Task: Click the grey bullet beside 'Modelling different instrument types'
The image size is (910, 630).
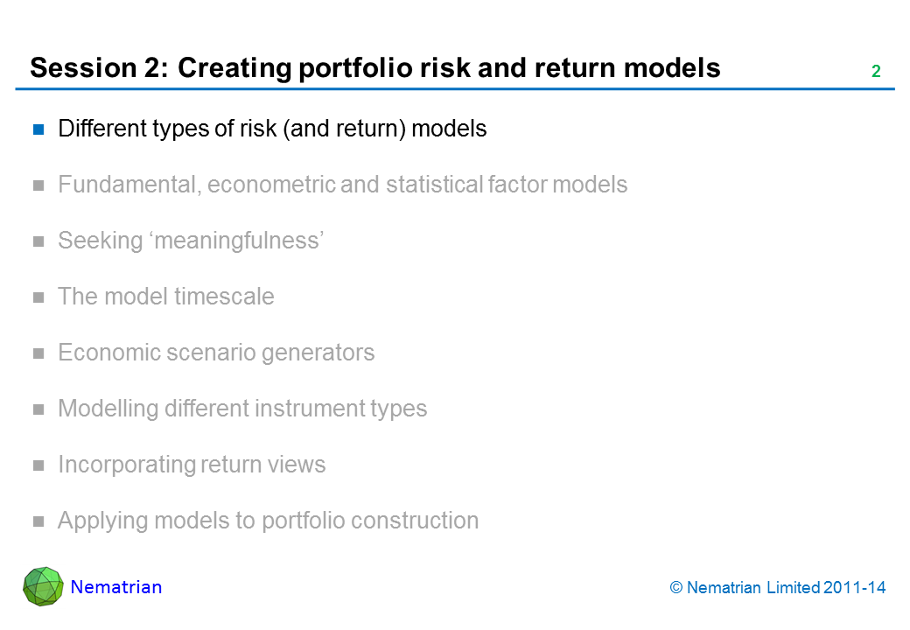Action: pos(38,409)
